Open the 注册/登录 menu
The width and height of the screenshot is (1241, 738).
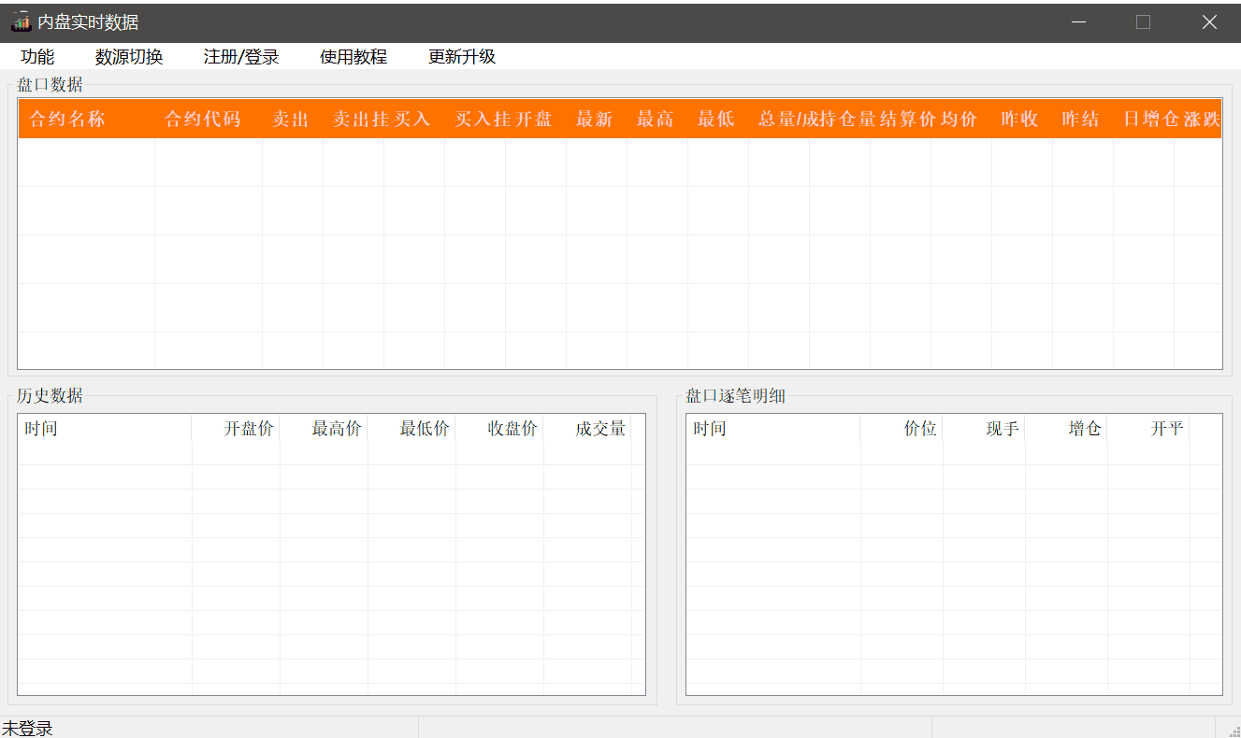241,57
